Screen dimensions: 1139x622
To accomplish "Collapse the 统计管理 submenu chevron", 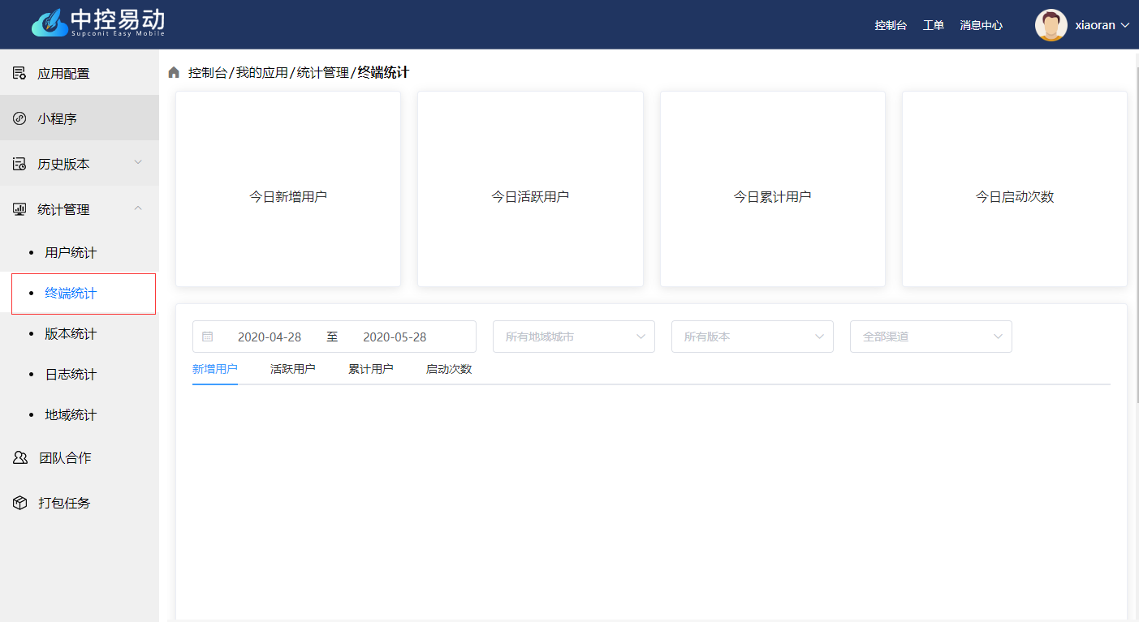I will (x=138, y=208).
